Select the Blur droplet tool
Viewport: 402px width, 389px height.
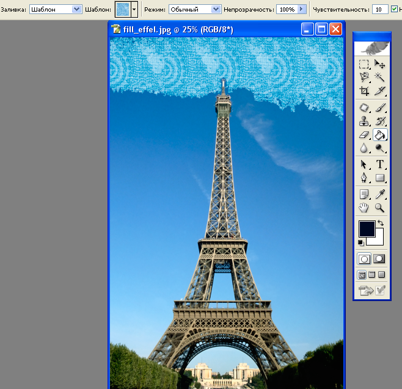pyautogui.click(x=364, y=148)
